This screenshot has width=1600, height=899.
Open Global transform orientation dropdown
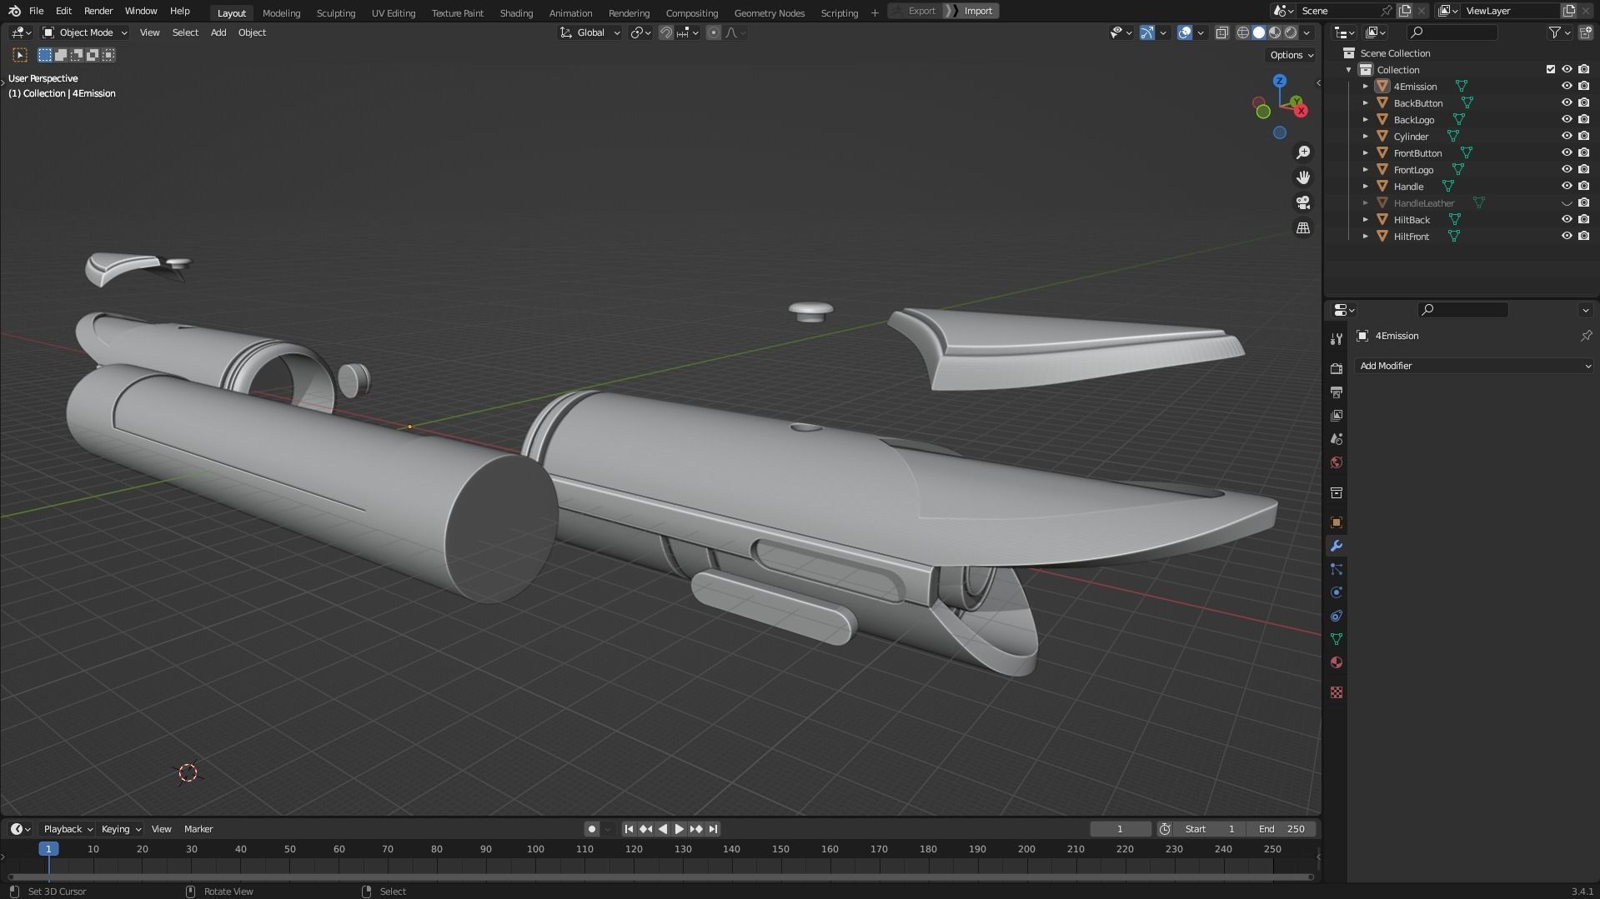[589, 32]
